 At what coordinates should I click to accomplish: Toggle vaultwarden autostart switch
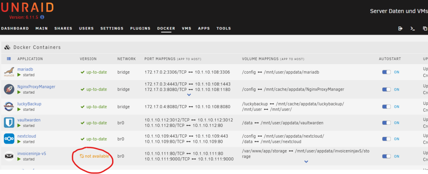[x=386, y=123]
